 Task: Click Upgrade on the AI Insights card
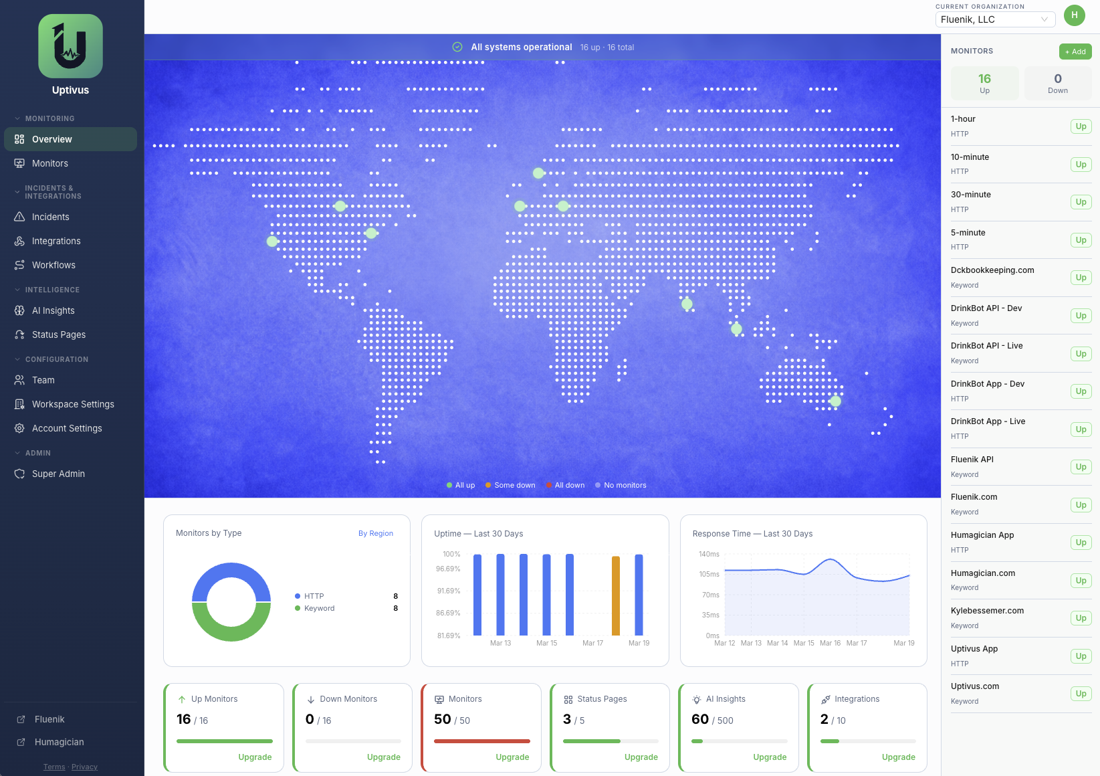[x=769, y=757]
